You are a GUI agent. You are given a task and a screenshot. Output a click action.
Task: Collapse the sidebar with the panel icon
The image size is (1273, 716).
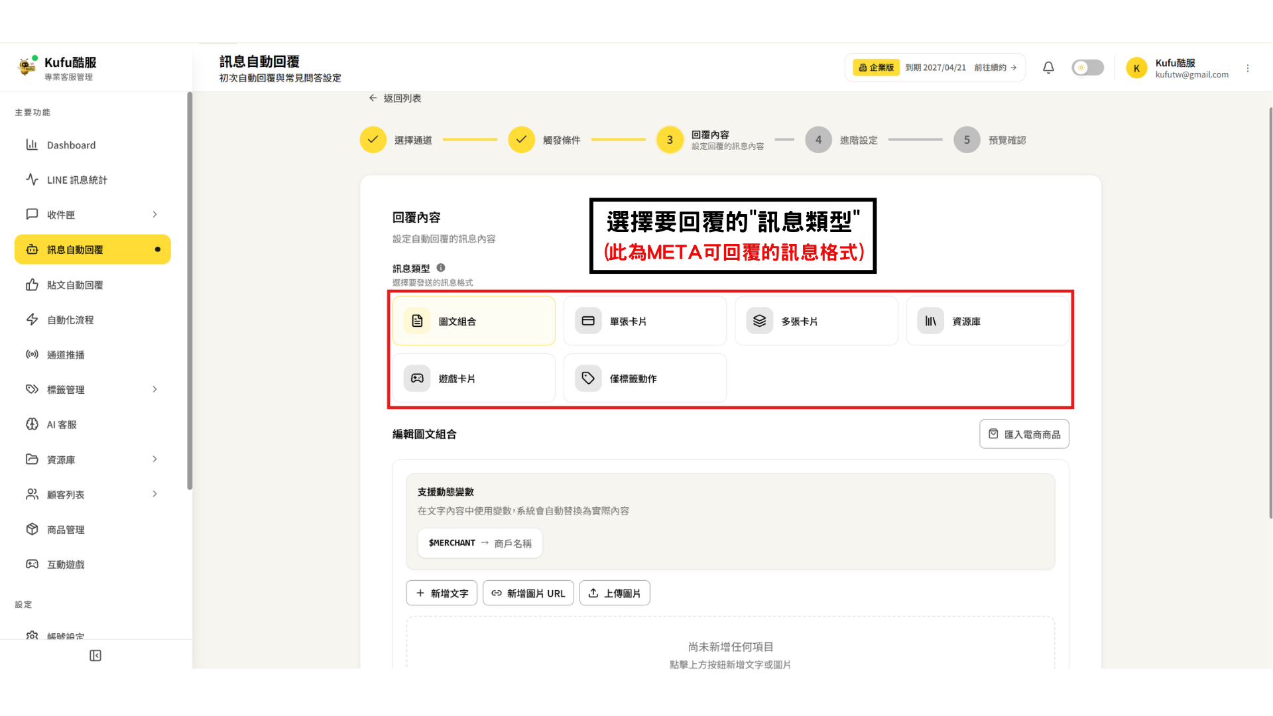point(95,656)
